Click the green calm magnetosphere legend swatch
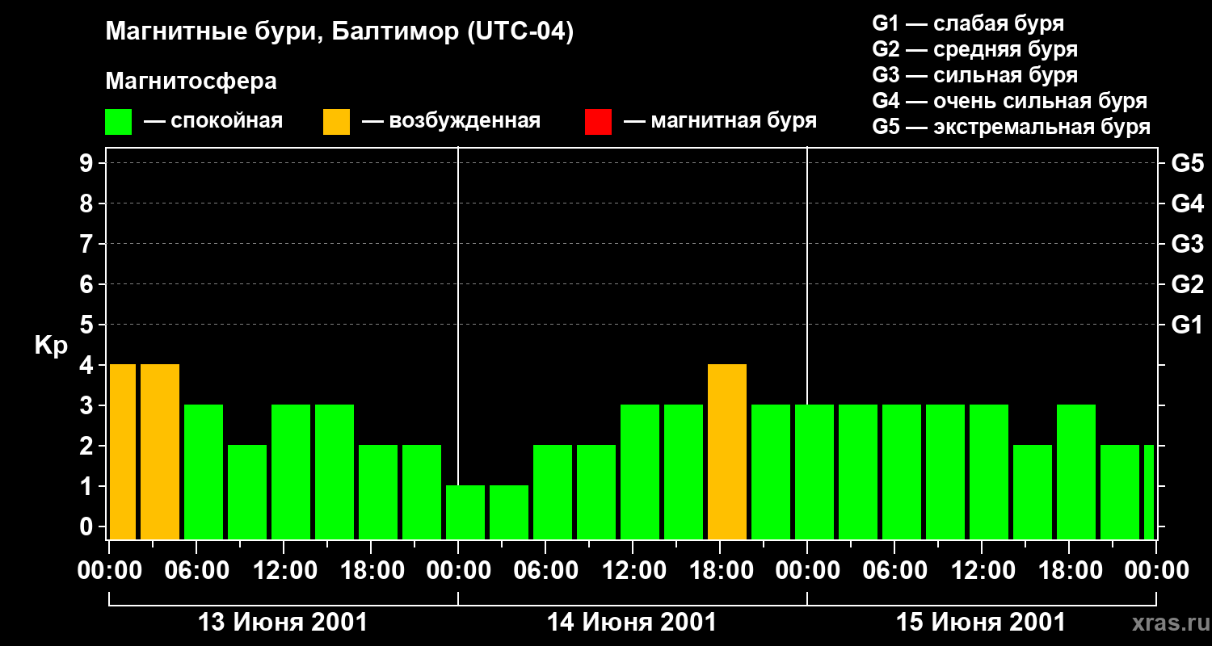 click(118, 122)
